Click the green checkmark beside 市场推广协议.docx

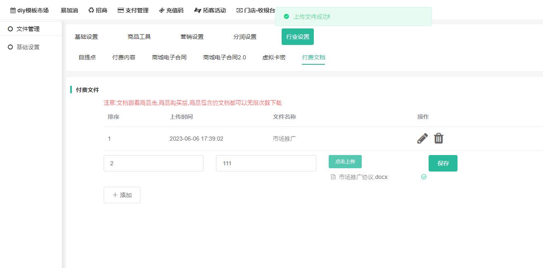coord(424,177)
